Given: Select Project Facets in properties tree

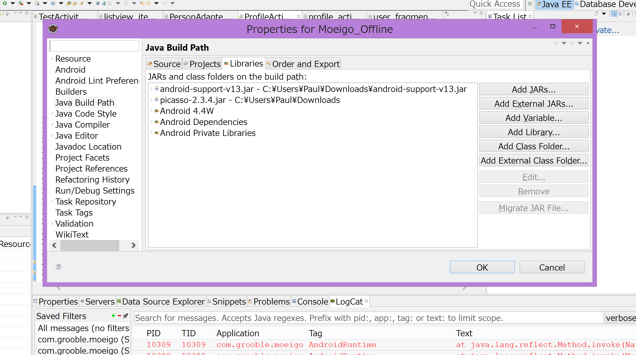Looking at the screenshot, I should coord(82,157).
